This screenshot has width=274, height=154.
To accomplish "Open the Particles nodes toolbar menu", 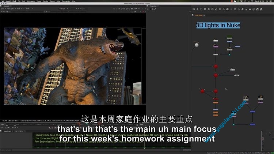I will tap(231, 9).
